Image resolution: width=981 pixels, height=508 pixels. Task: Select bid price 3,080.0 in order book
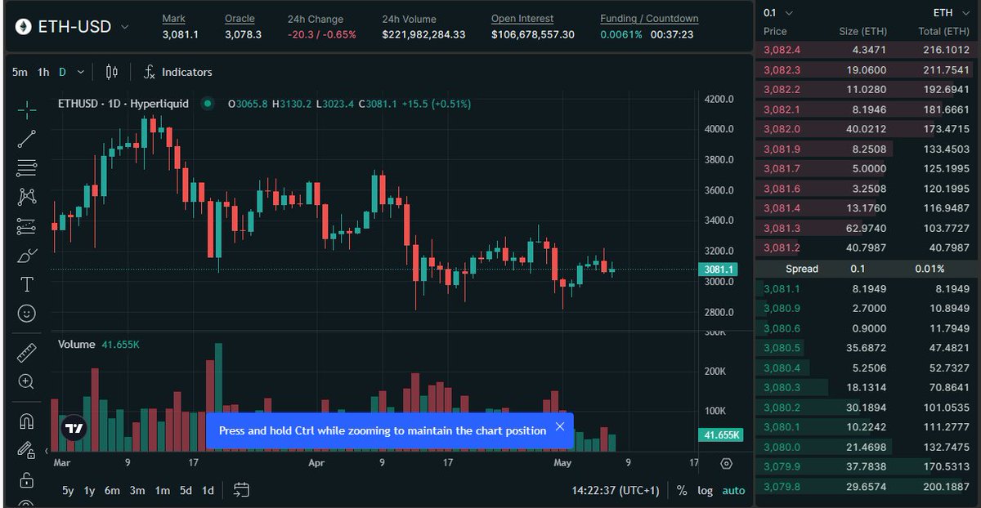782,447
